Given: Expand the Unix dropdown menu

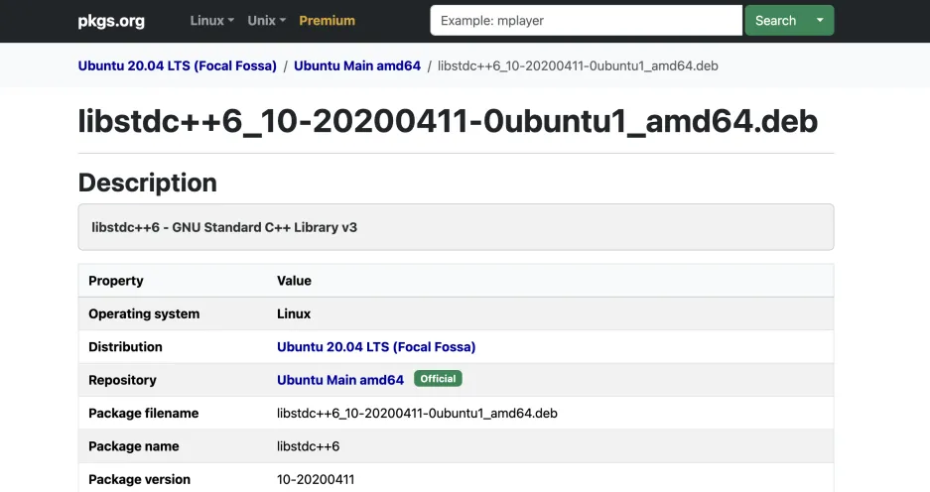Looking at the screenshot, I should click(x=266, y=20).
